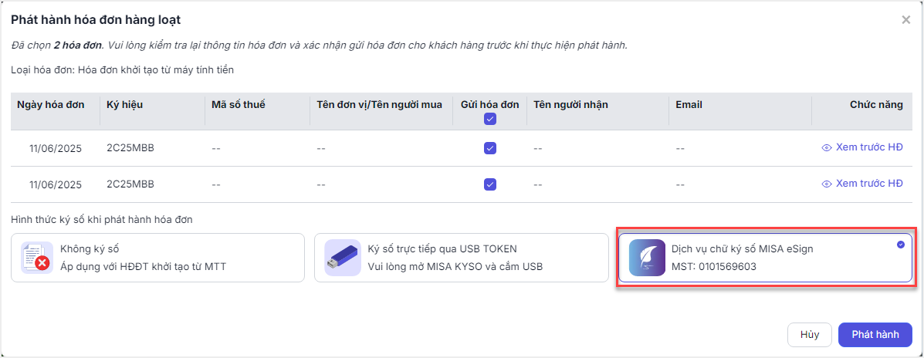Click the 'Email' column header

[689, 105]
